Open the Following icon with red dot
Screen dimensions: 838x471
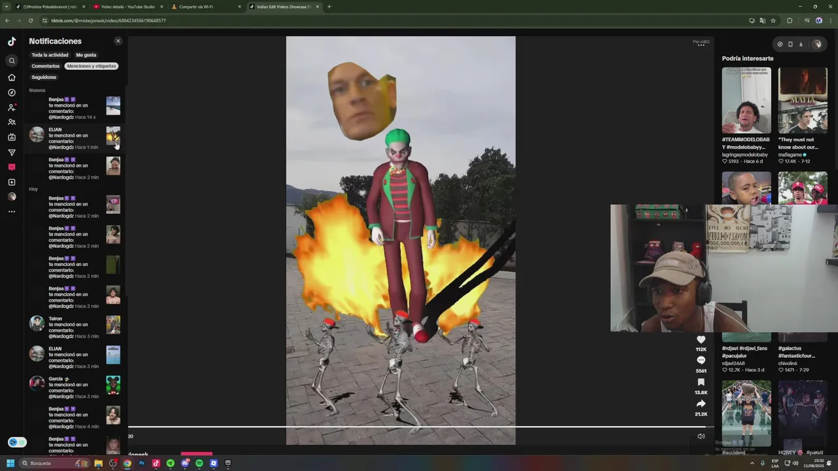pos(12,107)
